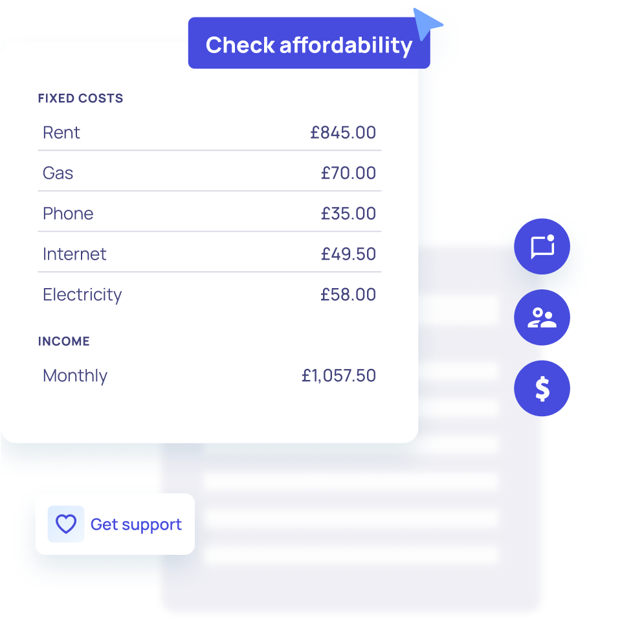The image size is (633, 637).
Task: Select the Gas cost row label
Action: click(58, 173)
